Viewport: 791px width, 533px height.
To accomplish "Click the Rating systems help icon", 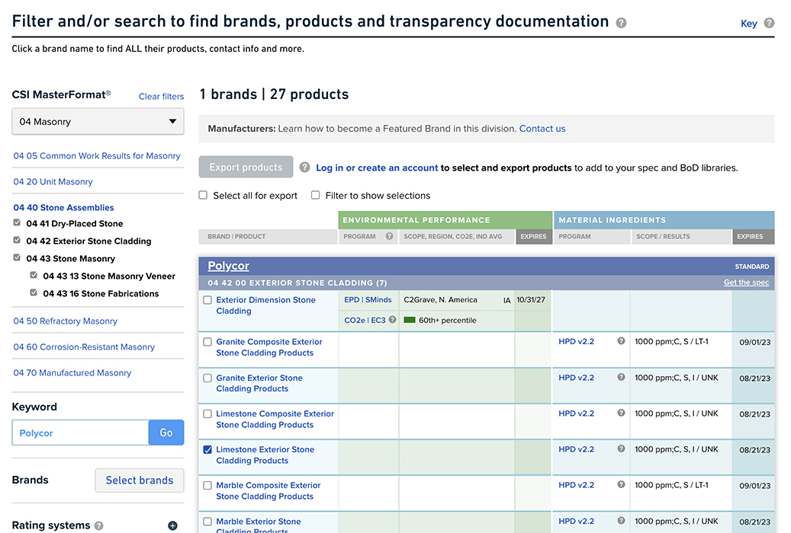I will (98, 525).
